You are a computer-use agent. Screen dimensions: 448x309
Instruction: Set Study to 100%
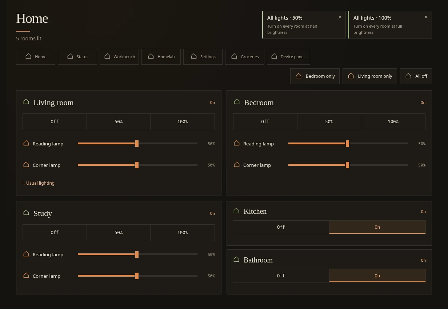tap(183, 233)
